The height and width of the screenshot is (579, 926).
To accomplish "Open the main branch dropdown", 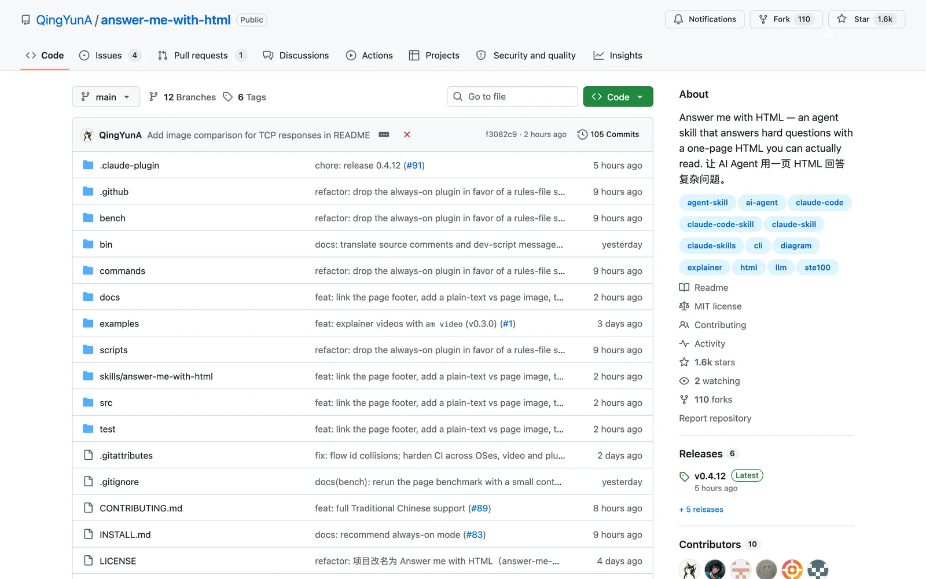I will (x=106, y=97).
